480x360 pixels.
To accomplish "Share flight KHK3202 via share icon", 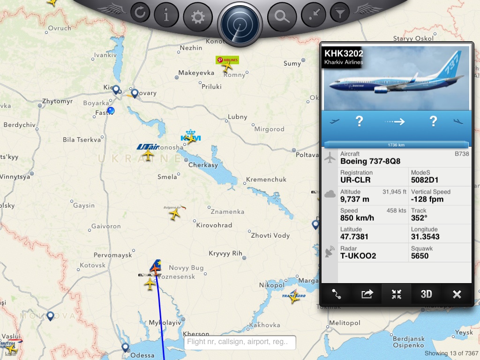I will point(367,294).
